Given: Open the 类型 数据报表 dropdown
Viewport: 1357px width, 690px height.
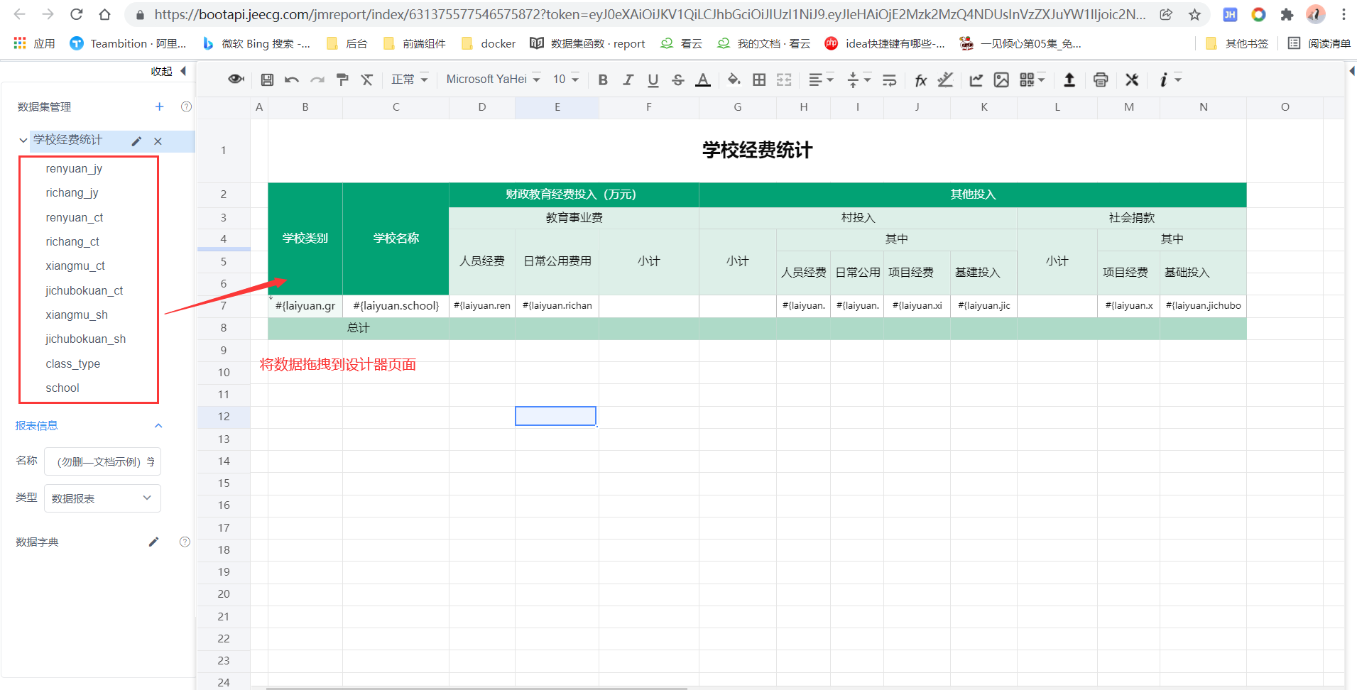Looking at the screenshot, I should [102, 498].
